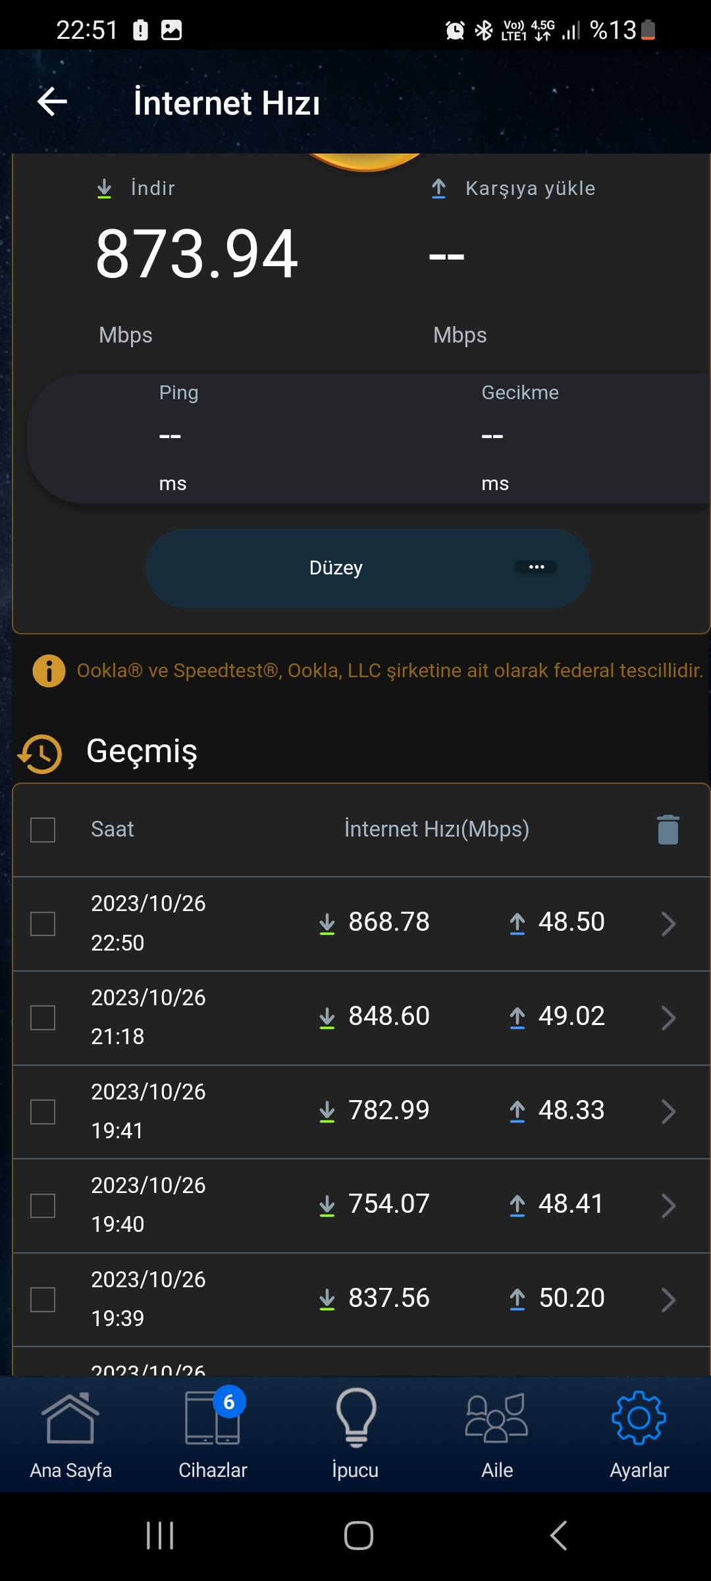The width and height of the screenshot is (711, 1581).
Task: Select the 19:41 test checkbox
Action: point(43,1112)
